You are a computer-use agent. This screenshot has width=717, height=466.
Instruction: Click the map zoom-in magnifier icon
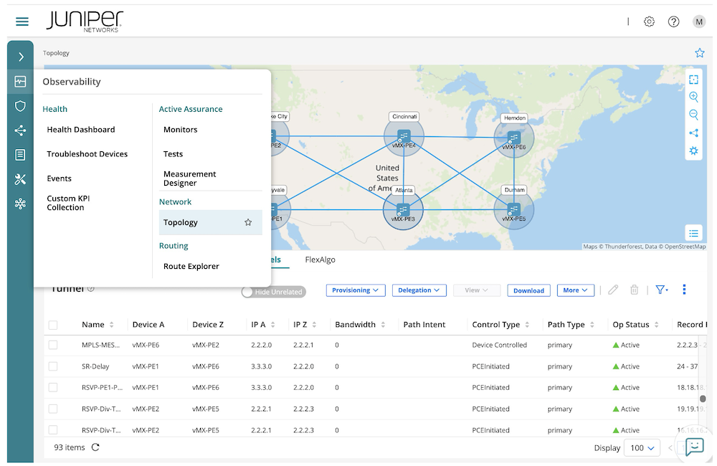(693, 97)
